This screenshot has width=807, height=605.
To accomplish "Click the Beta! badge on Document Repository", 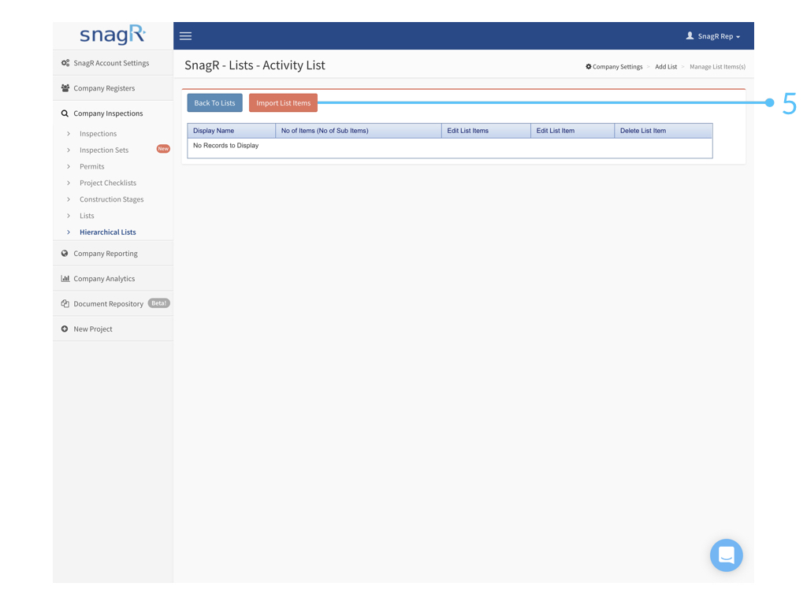I will (x=158, y=303).
